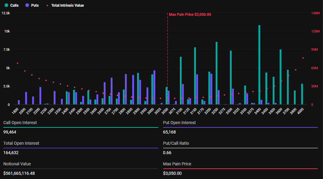Click the Notional Value amount

tap(24, 173)
